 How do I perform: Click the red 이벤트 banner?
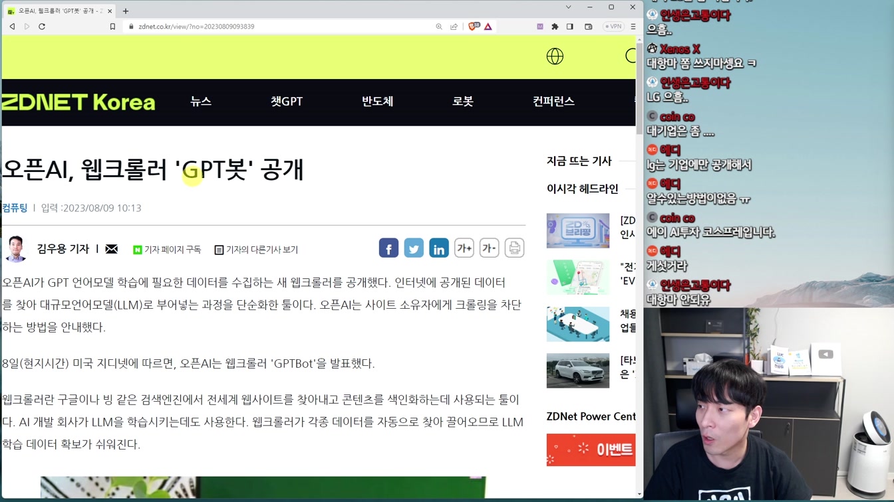click(x=591, y=450)
